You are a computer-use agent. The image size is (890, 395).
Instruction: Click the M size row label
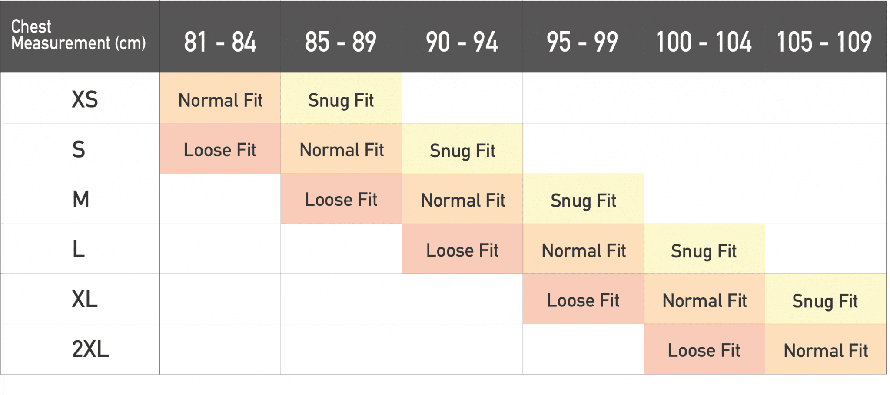[81, 200]
